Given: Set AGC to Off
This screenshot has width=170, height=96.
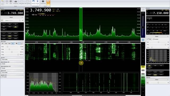Looking at the screenshot, I should [2, 43].
